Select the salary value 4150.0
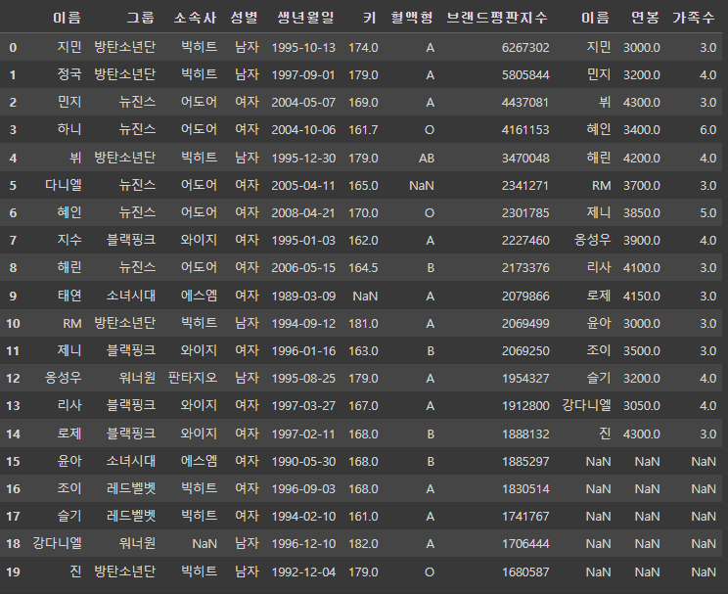Screen dimensions: 728x594 point(641,296)
